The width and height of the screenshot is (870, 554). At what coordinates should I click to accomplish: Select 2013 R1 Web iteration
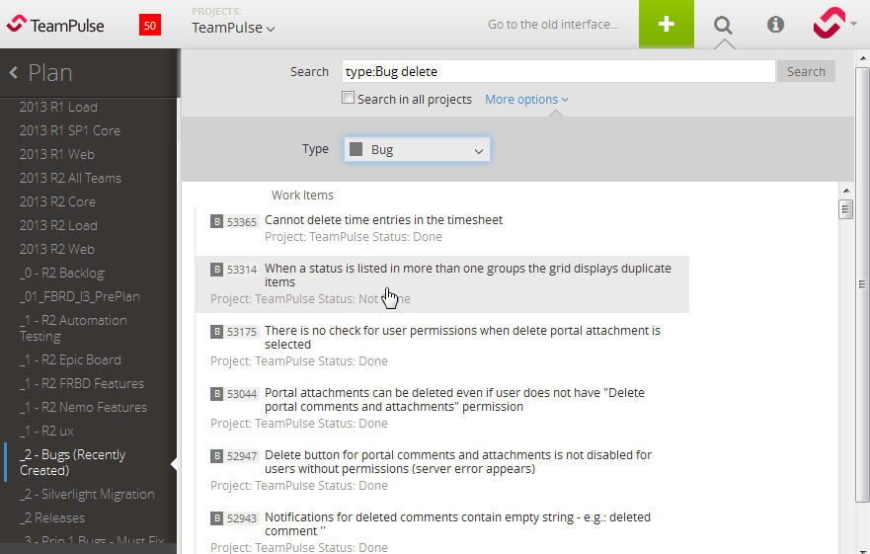point(57,154)
